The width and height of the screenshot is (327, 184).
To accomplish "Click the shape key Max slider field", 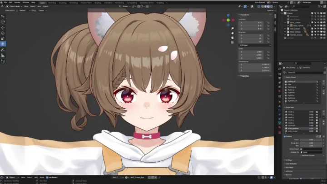I will click(x=311, y=146).
